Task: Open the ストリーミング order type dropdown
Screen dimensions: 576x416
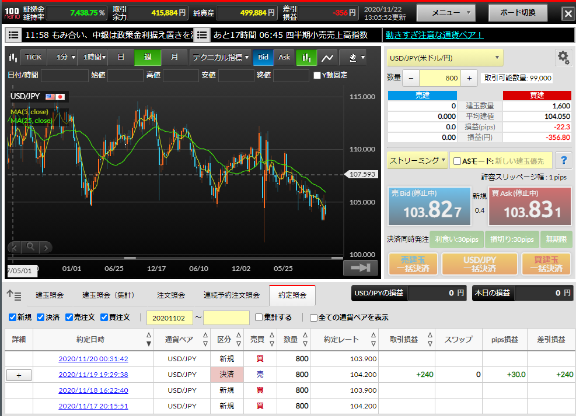Action: [x=417, y=160]
